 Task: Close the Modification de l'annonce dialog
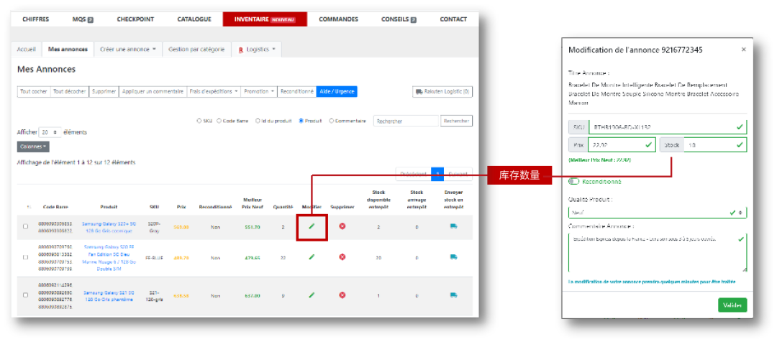tap(744, 50)
